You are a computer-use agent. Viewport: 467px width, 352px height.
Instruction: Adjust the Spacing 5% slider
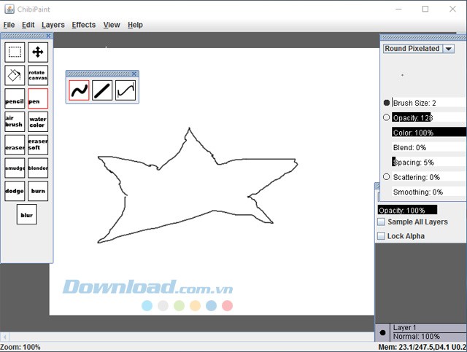coord(429,163)
